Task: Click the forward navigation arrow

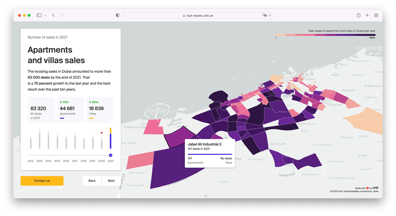Action: [62, 15]
